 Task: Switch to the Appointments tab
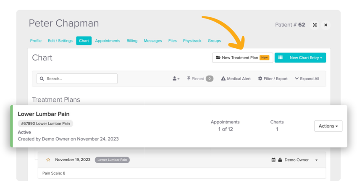[x=108, y=41]
